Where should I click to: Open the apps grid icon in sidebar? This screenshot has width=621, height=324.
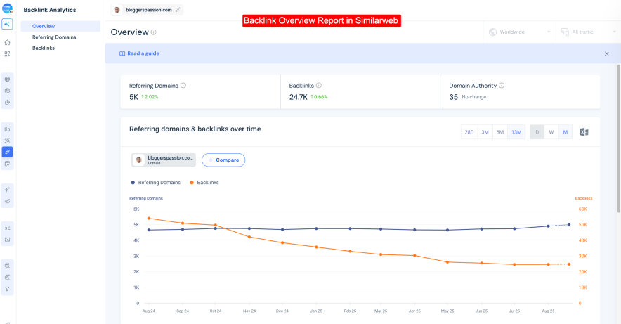pos(7,54)
